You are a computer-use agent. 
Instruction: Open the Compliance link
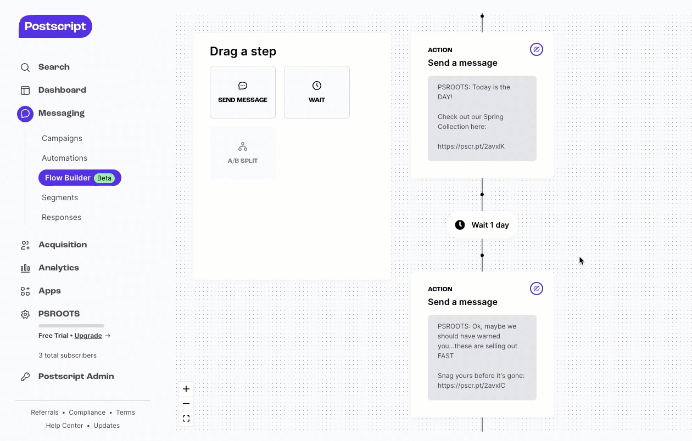tap(87, 412)
